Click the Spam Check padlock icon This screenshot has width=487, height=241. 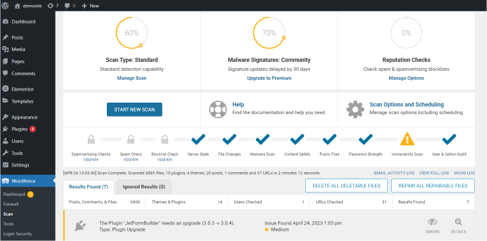tap(131, 140)
